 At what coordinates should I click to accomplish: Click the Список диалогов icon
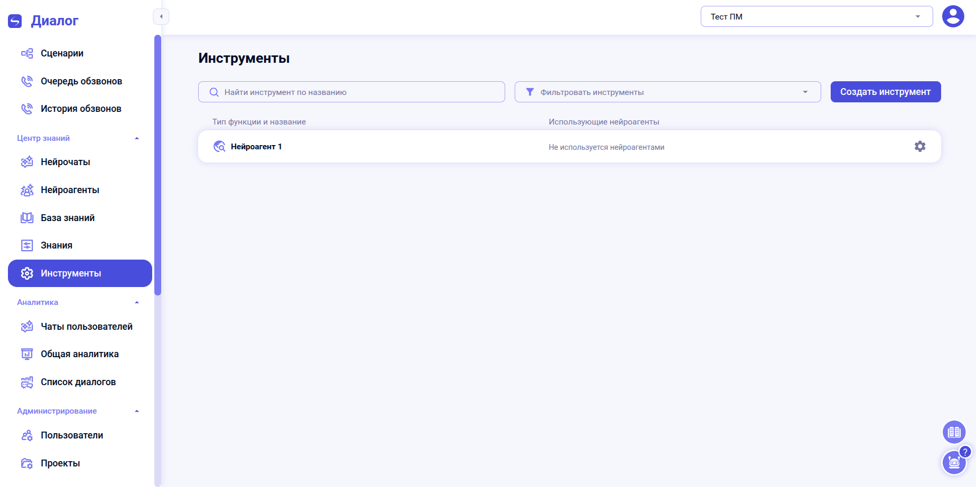(x=27, y=382)
